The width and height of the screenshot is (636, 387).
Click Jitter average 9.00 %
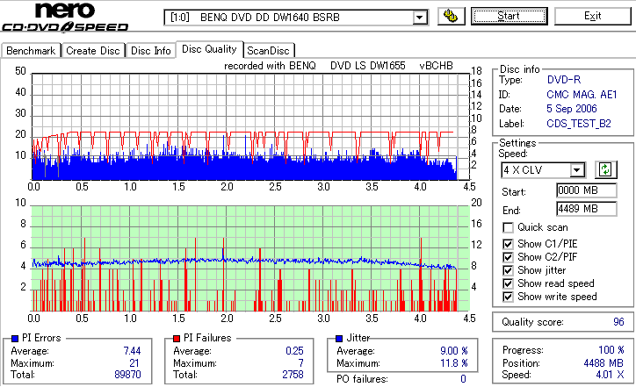(x=454, y=351)
